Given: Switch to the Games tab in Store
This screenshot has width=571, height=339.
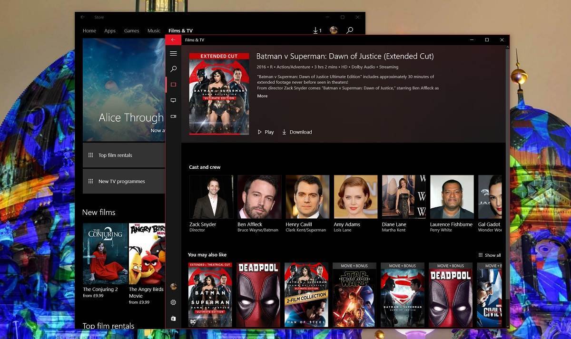Looking at the screenshot, I should tap(131, 30).
